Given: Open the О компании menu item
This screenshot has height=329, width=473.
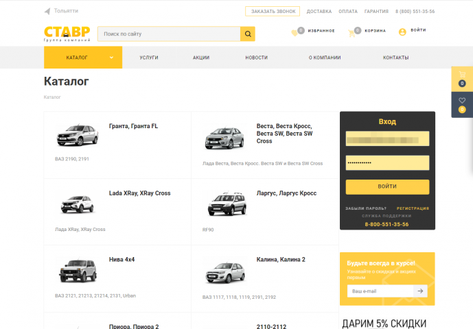Looking at the screenshot, I should pos(325,58).
